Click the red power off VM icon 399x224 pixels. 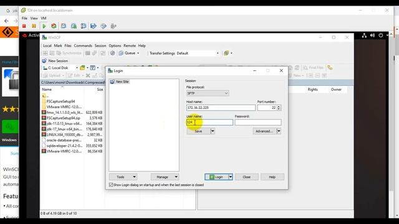[x=24, y=26]
